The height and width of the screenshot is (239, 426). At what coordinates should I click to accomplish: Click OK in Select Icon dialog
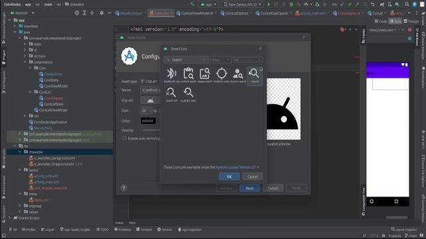(x=229, y=177)
